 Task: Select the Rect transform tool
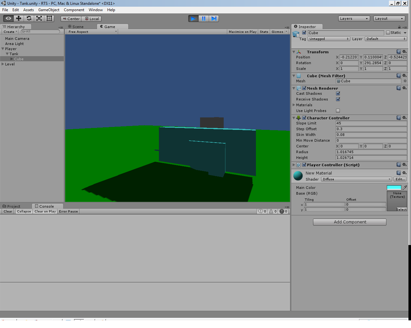[x=49, y=19]
